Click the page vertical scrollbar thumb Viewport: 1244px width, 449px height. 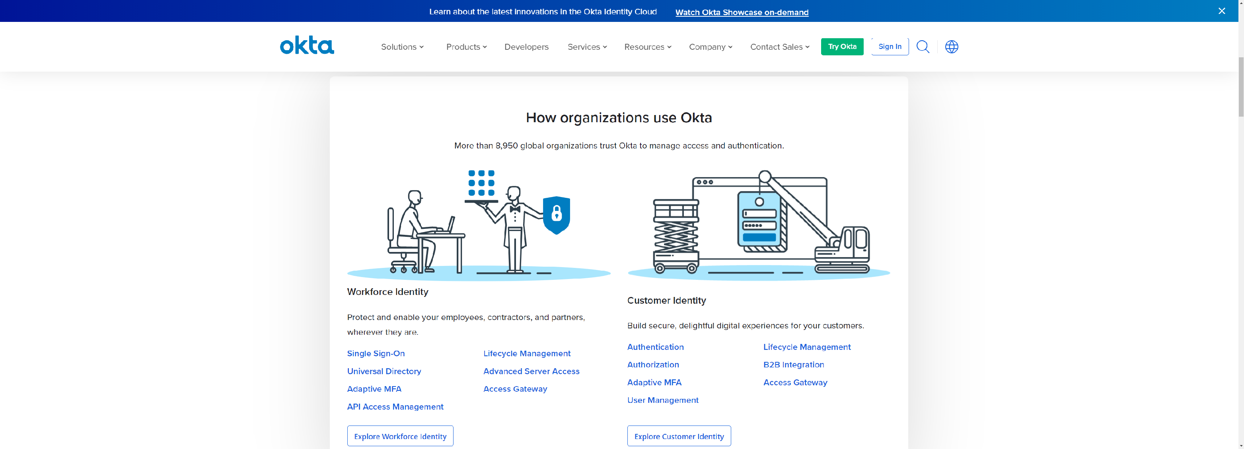(1241, 87)
